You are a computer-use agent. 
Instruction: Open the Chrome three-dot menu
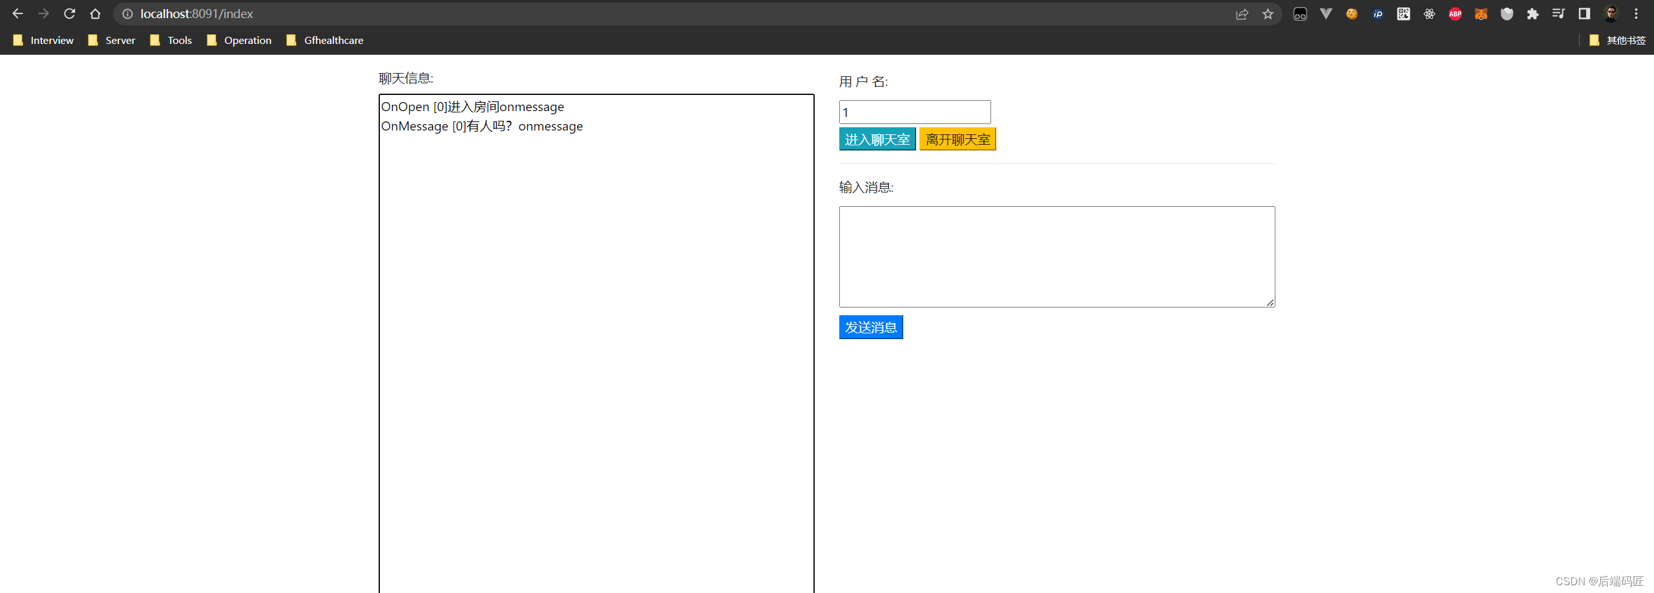(x=1636, y=14)
